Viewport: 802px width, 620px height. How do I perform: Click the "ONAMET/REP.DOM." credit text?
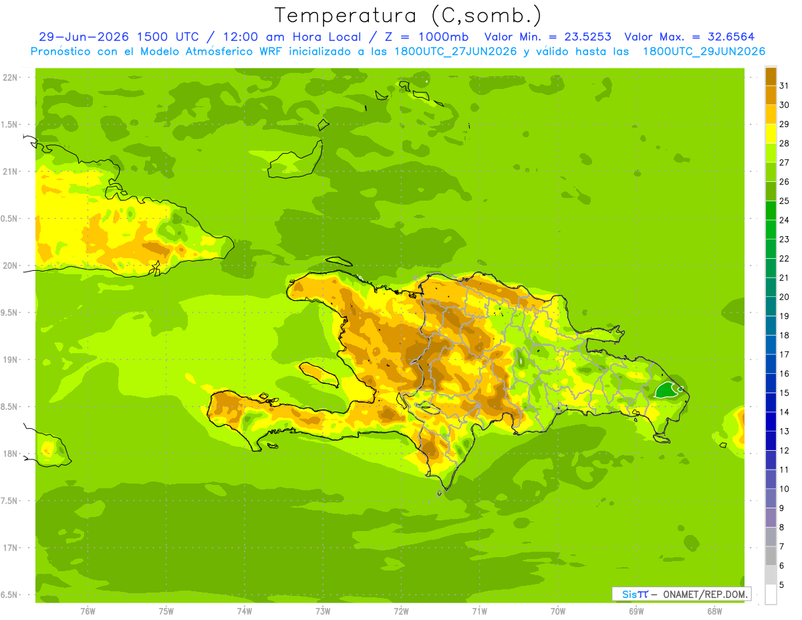[704, 594]
